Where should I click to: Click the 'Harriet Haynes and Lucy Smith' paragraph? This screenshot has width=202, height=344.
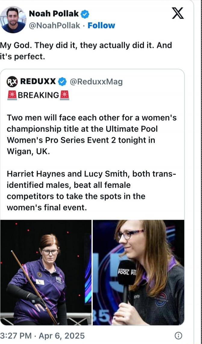(x=91, y=191)
